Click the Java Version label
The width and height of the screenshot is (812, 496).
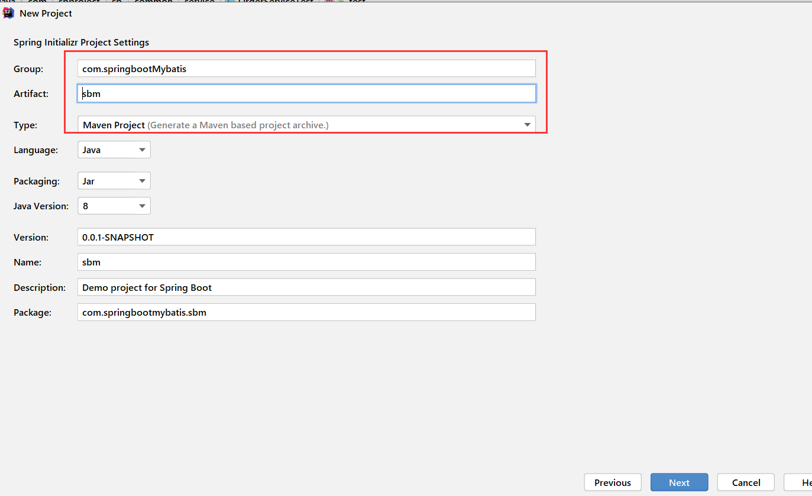(41, 206)
